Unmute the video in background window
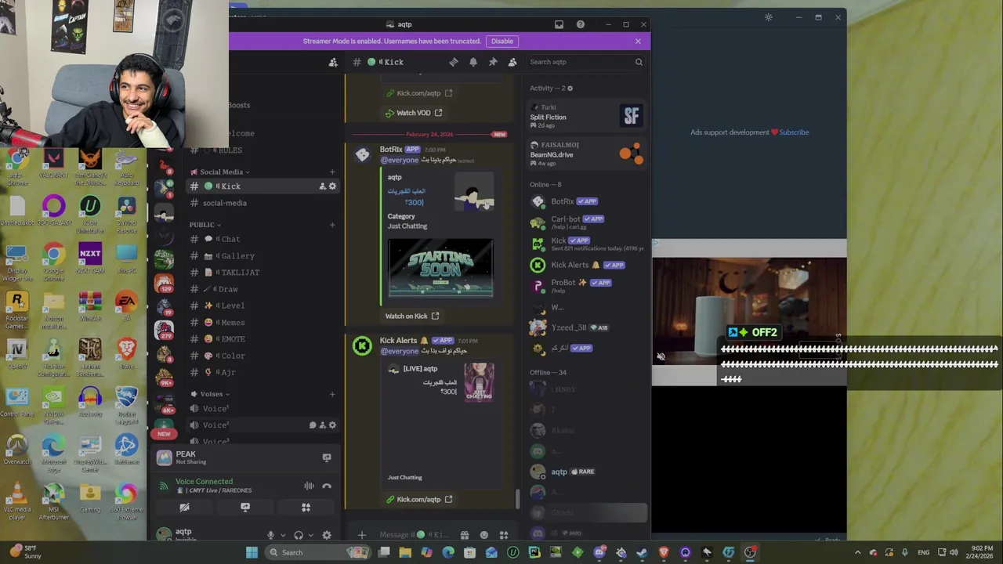1003x564 pixels. click(x=661, y=356)
